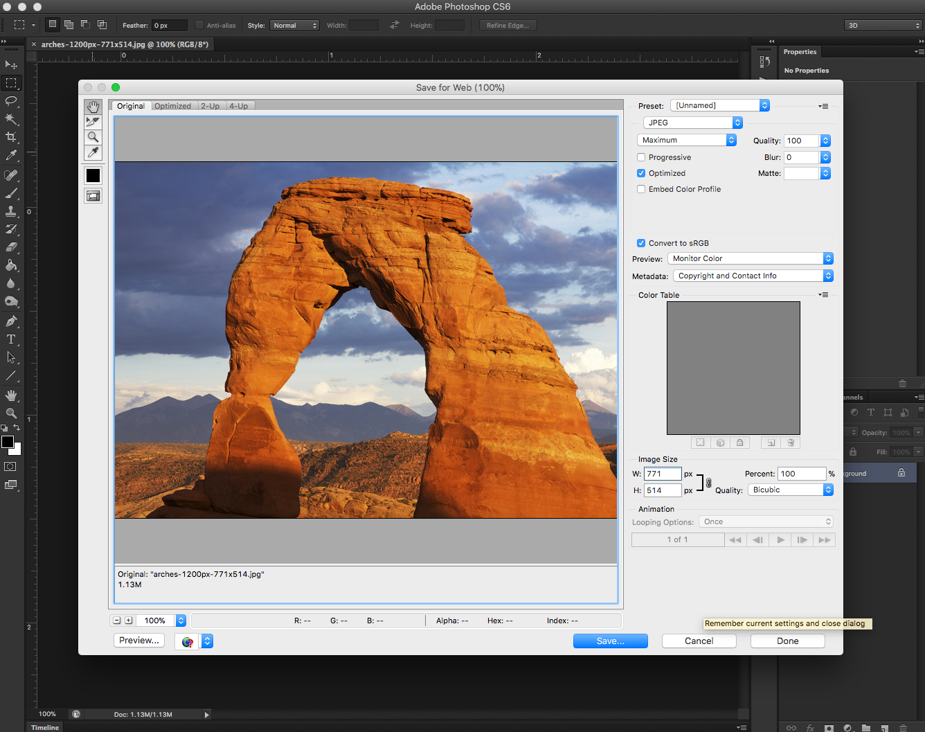Screen dimensions: 925x732
Task: Open the Maximum compression quality dropdown
Action: [687, 140]
